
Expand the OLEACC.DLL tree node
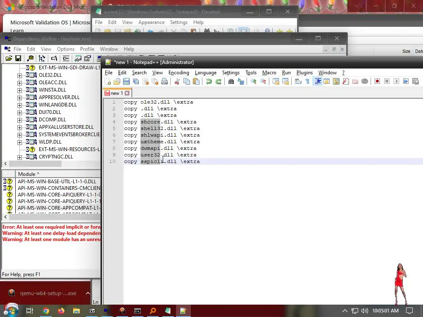pyautogui.click(x=19, y=83)
